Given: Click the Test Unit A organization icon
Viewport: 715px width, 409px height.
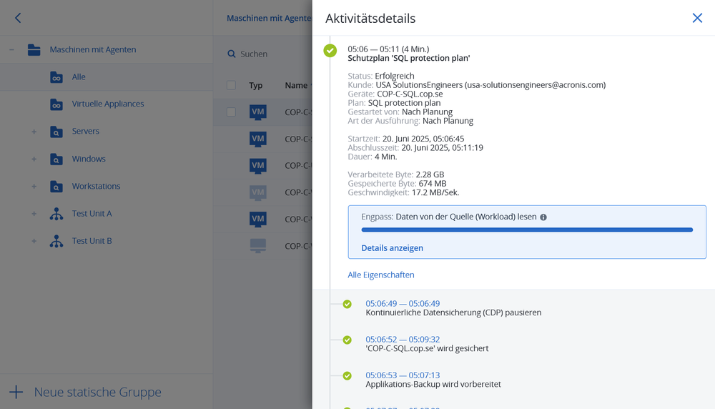Looking at the screenshot, I should coord(56,214).
